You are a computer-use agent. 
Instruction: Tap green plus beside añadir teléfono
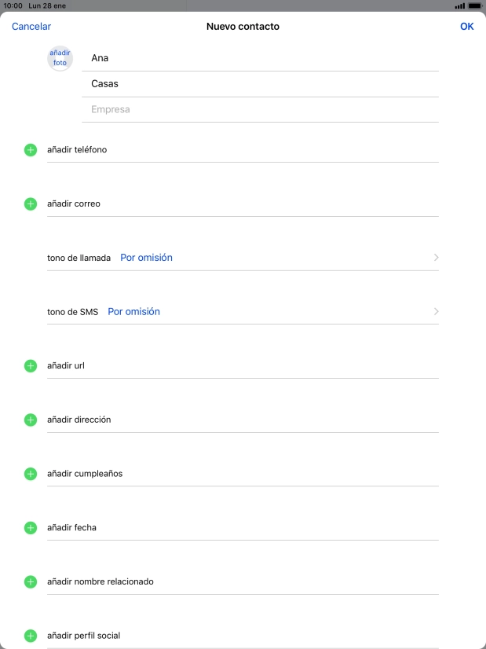[31, 150]
